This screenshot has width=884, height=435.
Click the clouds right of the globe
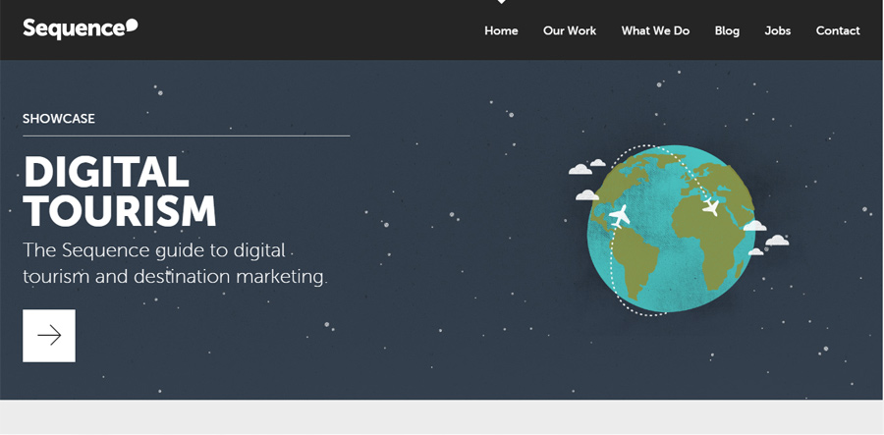[766, 238]
